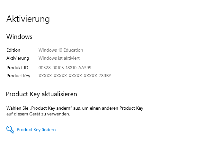Select the Product Key row label

pyautogui.click(x=18, y=76)
